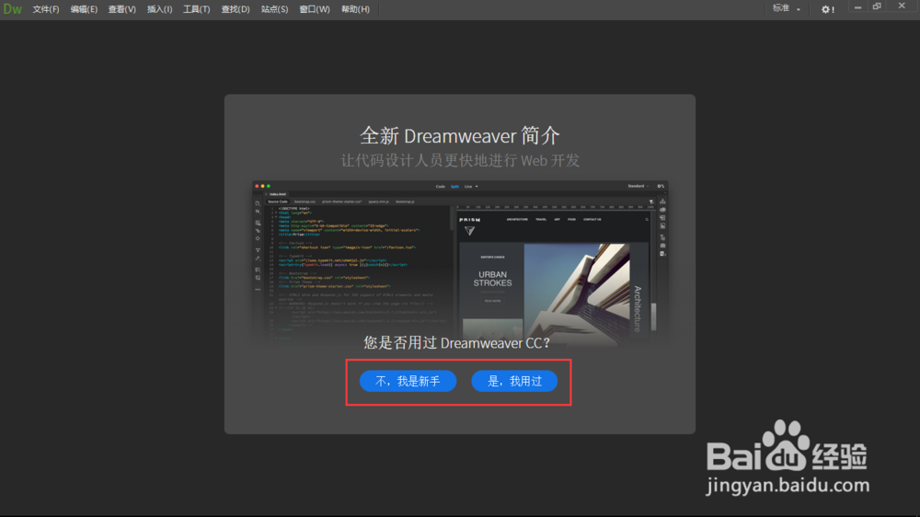
Task: Open the 插入(I) menu
Action: 159,9
